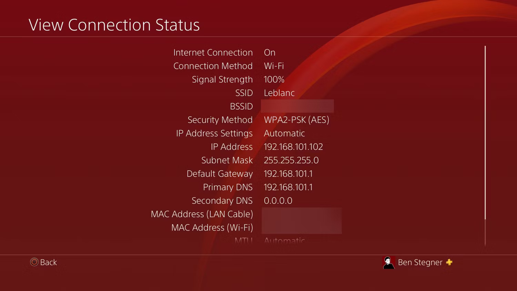Select the Default Gateway entry
The width and height of the screenshot is (517, 291).
tap(288, 174)
